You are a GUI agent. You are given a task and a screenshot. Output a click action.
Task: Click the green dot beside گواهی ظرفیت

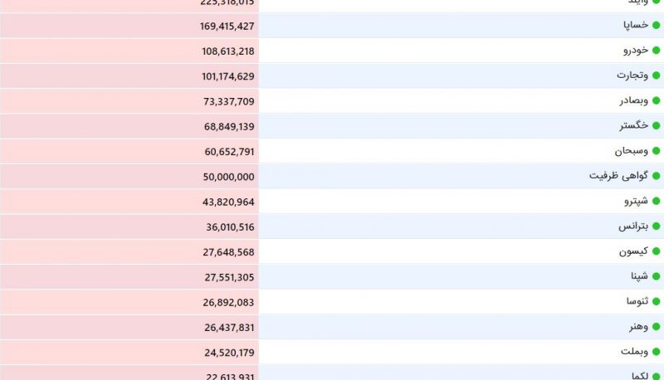tap(657, 176)
